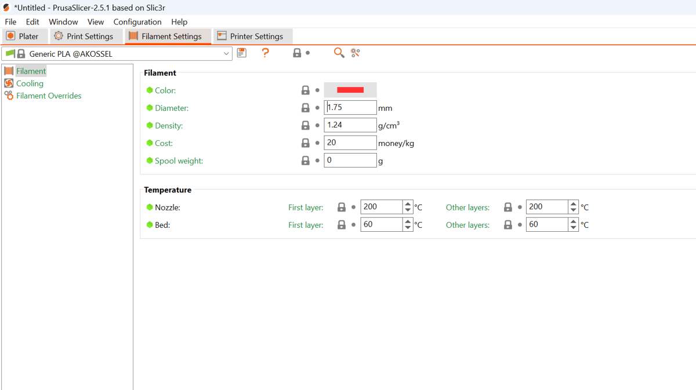Screen dimensions: 696x390
Task: Click the reset dot next to Cost
Action: [x=317, y=143]
